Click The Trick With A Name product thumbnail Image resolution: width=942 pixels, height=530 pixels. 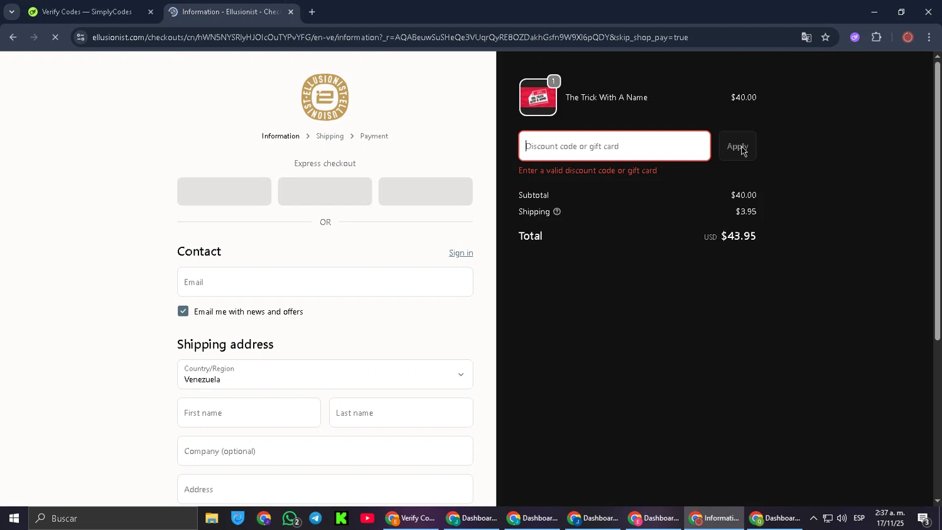[x=538, y=97]
